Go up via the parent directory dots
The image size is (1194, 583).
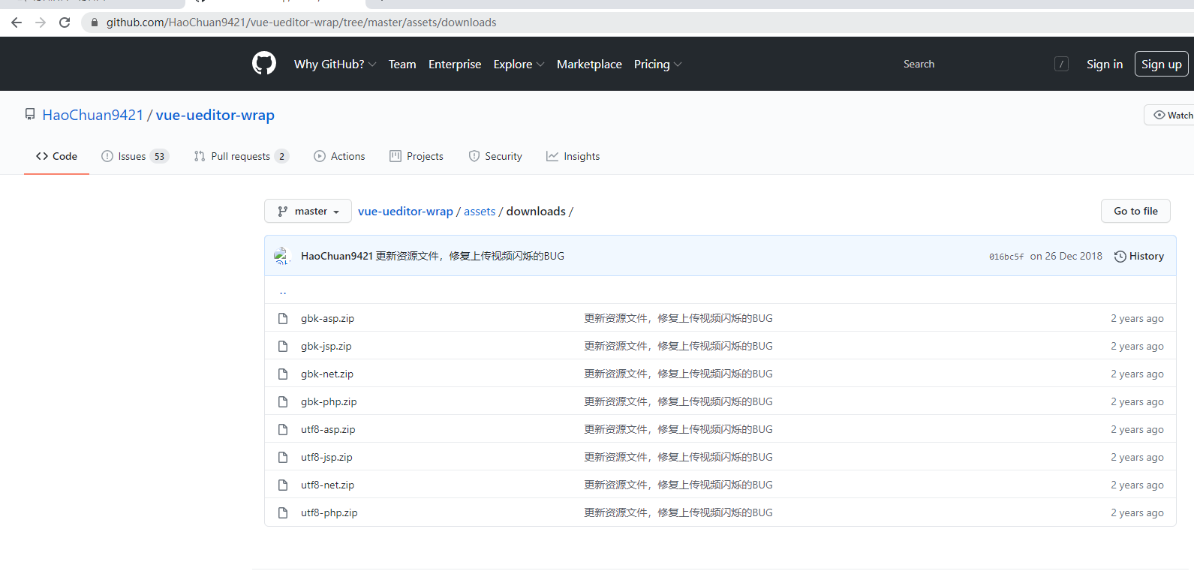[x=283, y=290]
